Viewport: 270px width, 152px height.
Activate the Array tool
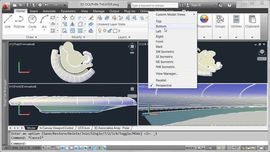(80, 31)
